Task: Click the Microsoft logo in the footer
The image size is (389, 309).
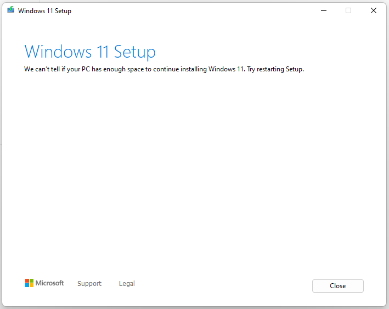Action: point(44,283)
